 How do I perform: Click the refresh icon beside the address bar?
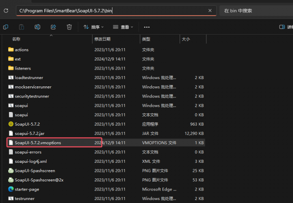tap(6, 11)
